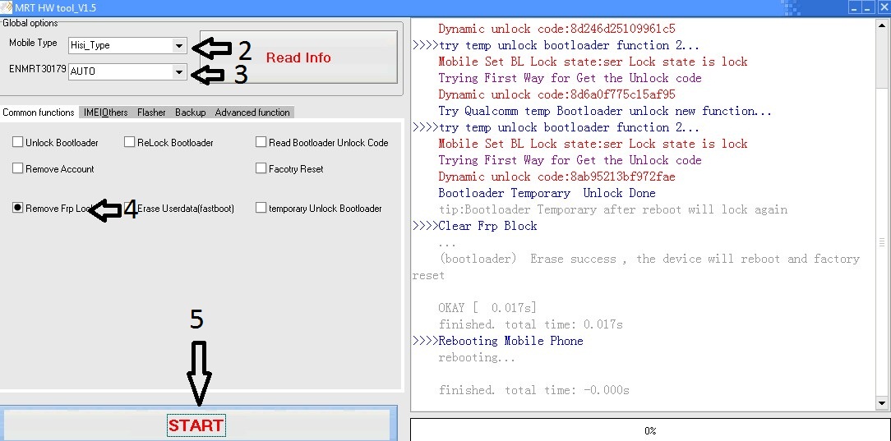
Task: Check temporary Unlock Bootloader option
Action: point(261,208)
